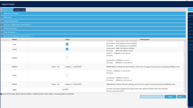The width and height of the screenshot is (193, 108).
Task: Edit the SNBRSA Value field
Action: click(x=60, y=67)
